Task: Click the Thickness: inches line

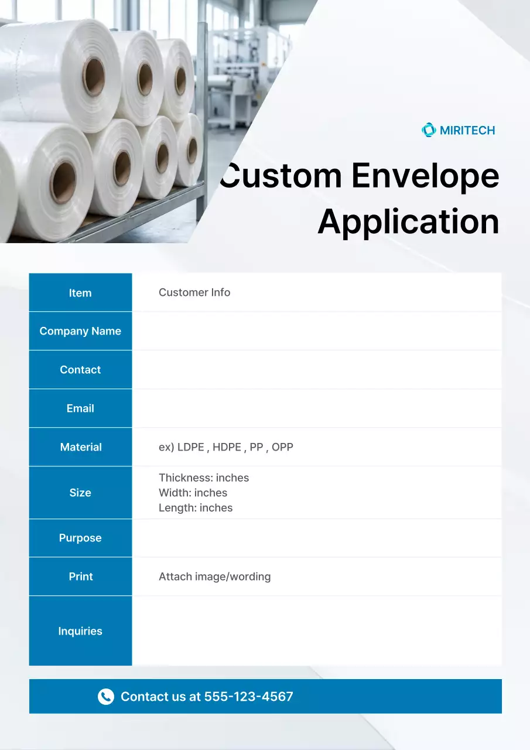Action: [x=204, y=478]
